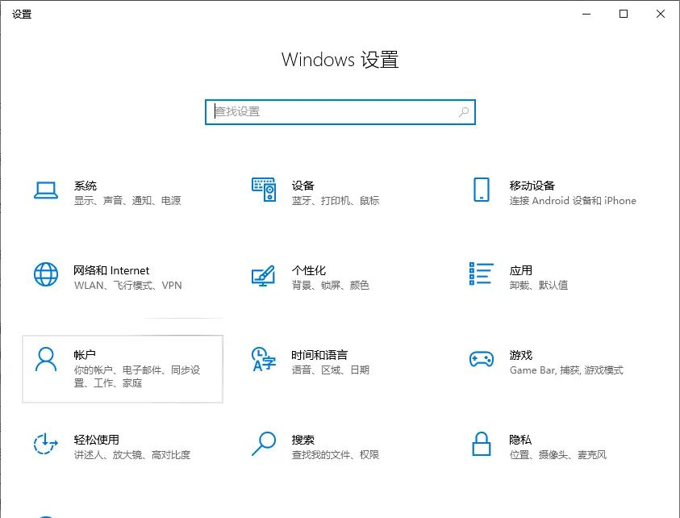This screenshot has width=680, height=518.
Task: Click the text 背景、锁屏、颜色
Action: coord(331,285)
